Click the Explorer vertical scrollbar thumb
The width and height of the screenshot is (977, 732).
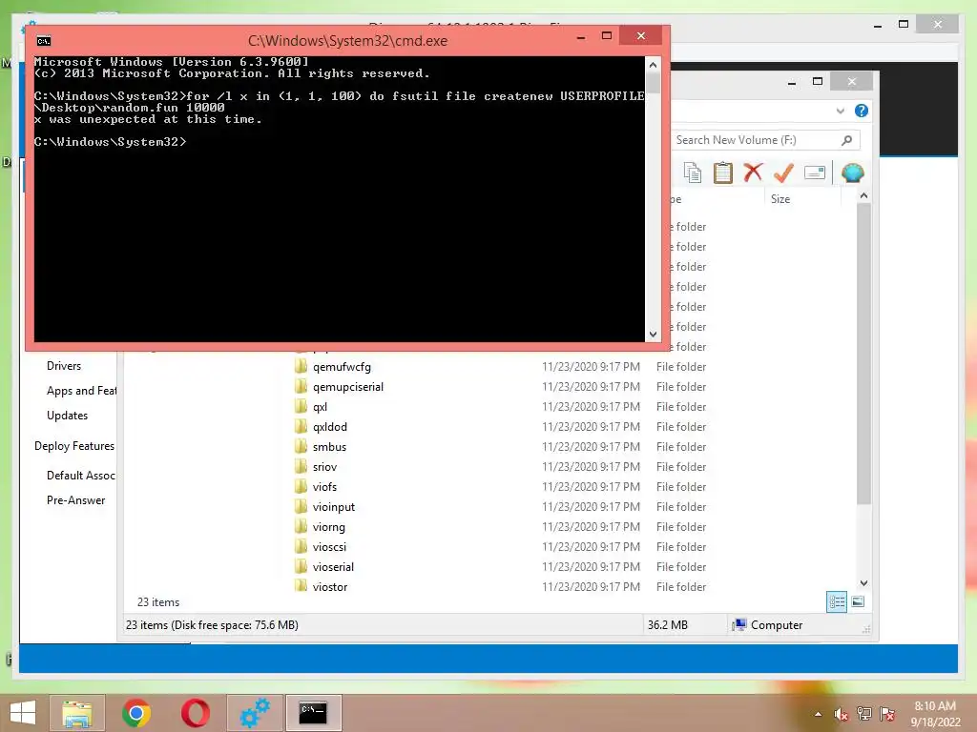863,354
